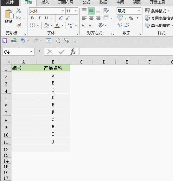Expand the Name Box dropdown arrow

[x=31, y=51]
